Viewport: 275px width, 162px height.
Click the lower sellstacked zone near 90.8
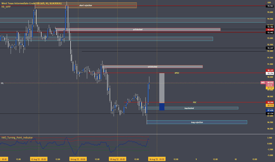tap(152, 67)
